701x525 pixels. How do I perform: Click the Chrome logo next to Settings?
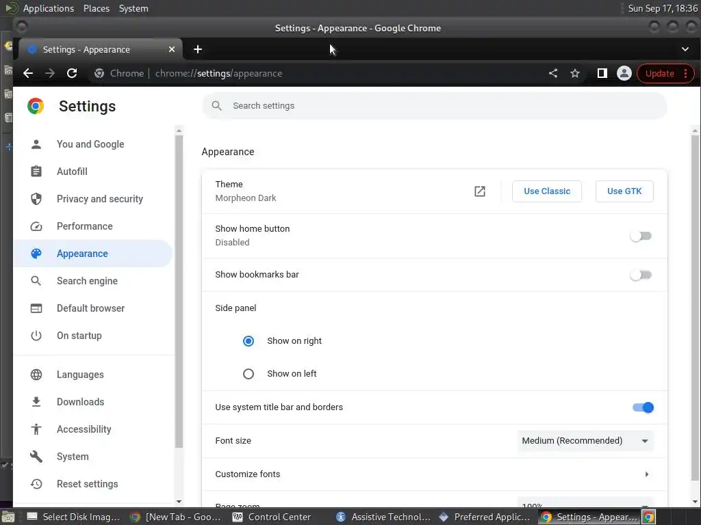[x=36, y=106]
